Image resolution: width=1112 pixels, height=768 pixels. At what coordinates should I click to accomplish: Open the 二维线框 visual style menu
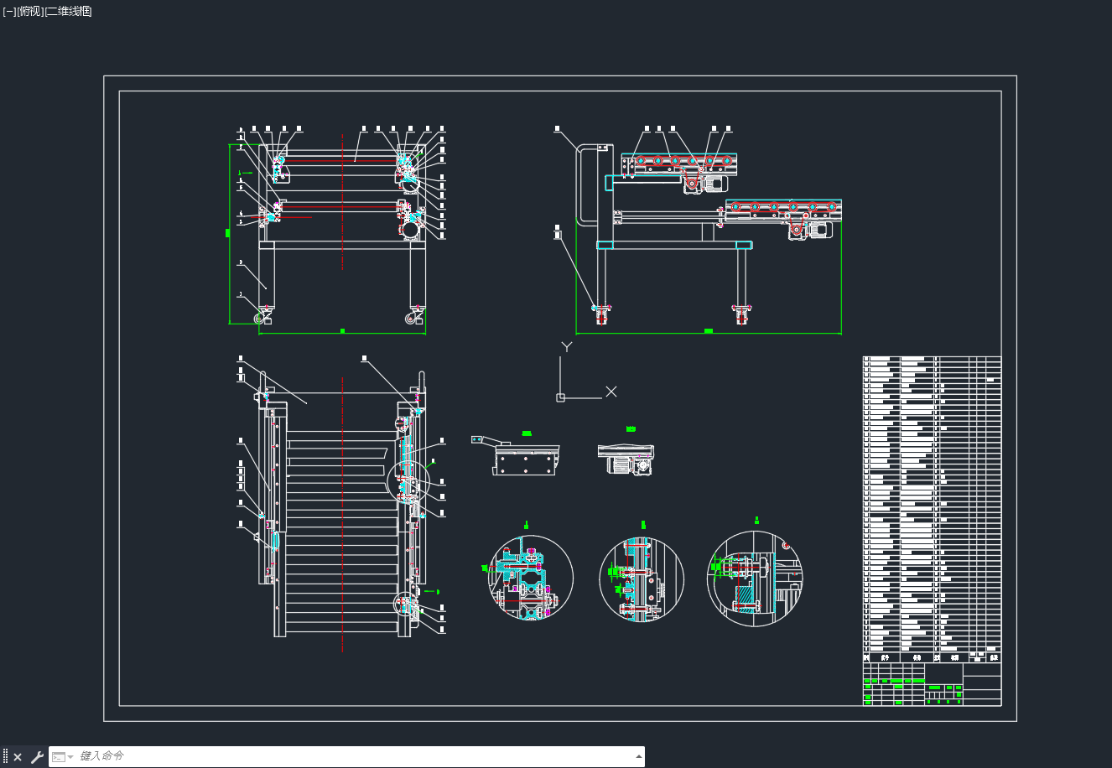point(69,11)
